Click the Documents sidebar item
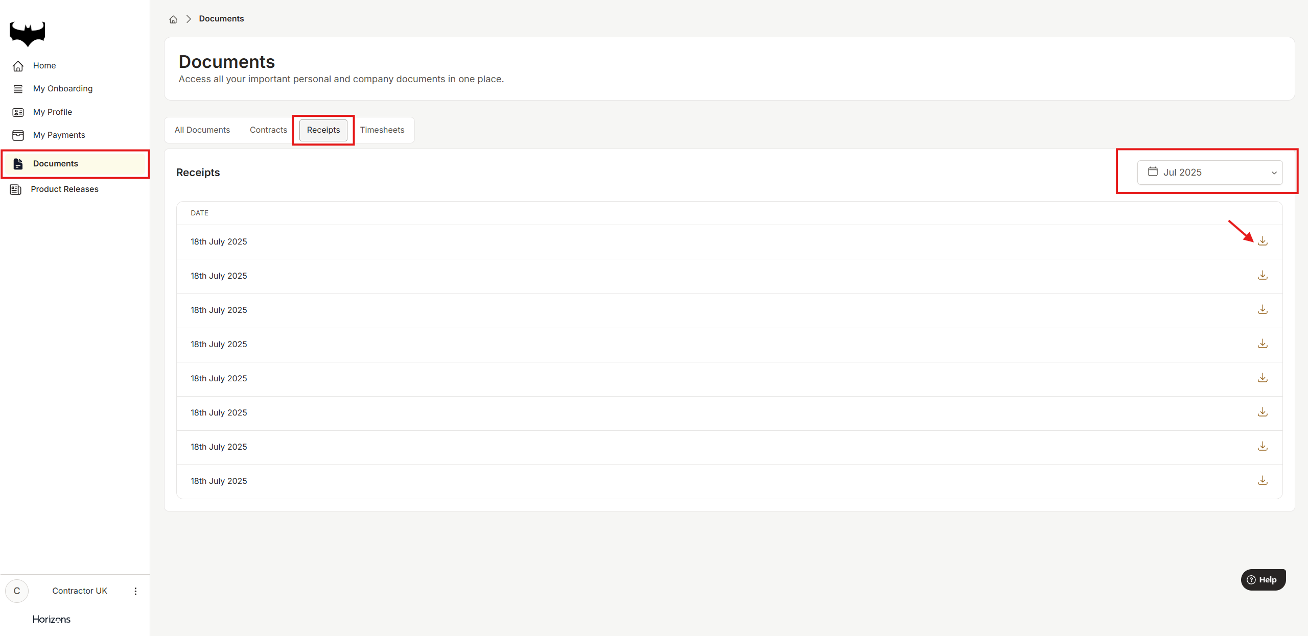Image resolution: width=1308 pixels, height=636 pixels. tap(55, 164)
